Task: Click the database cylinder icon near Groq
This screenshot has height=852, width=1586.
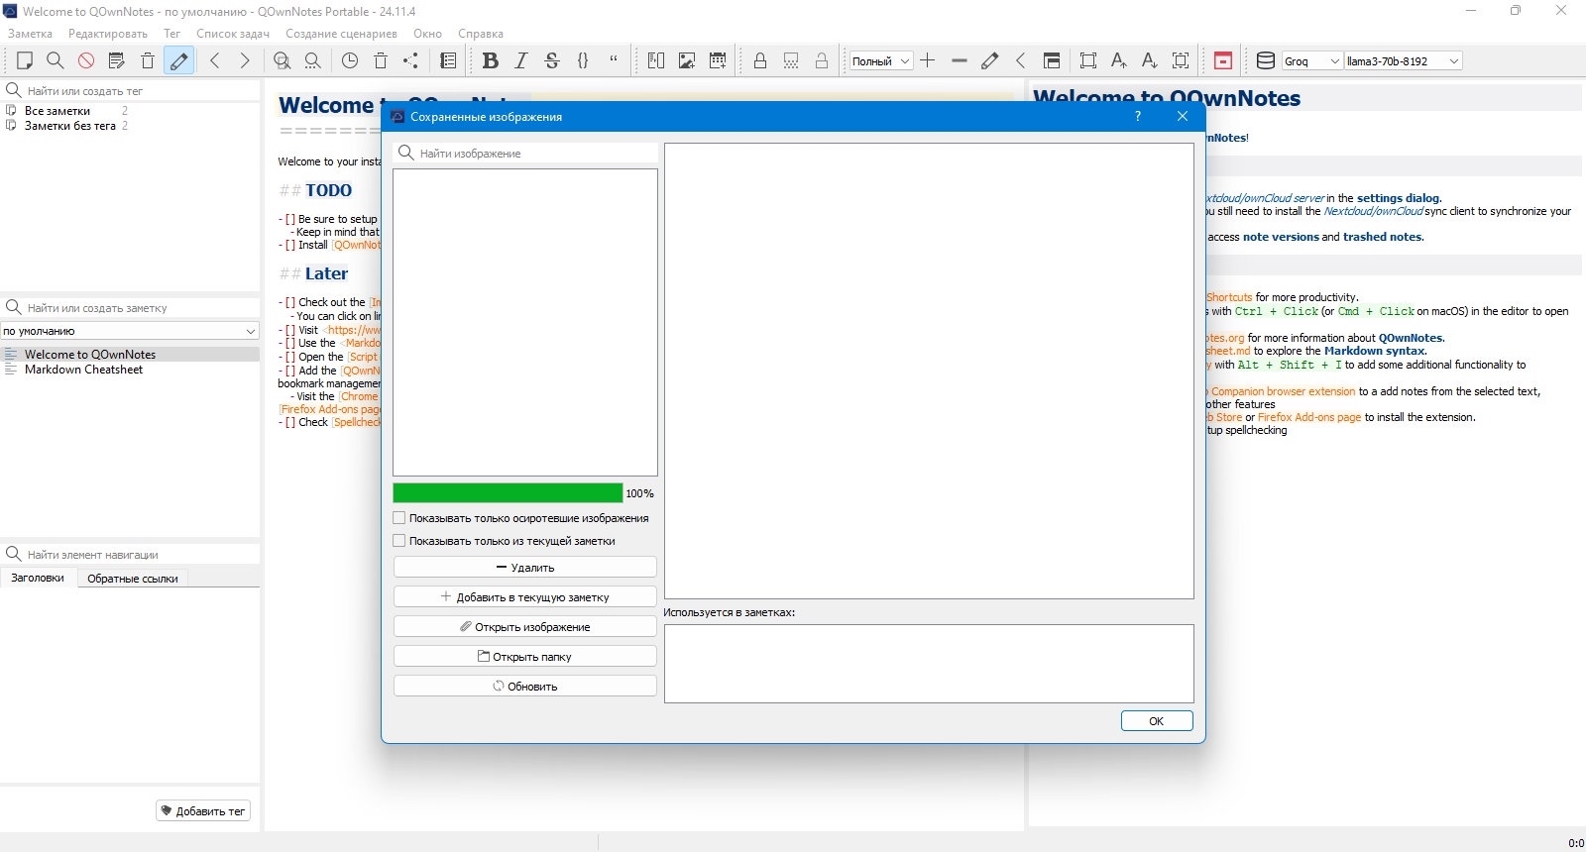Action: (1266, 60)
